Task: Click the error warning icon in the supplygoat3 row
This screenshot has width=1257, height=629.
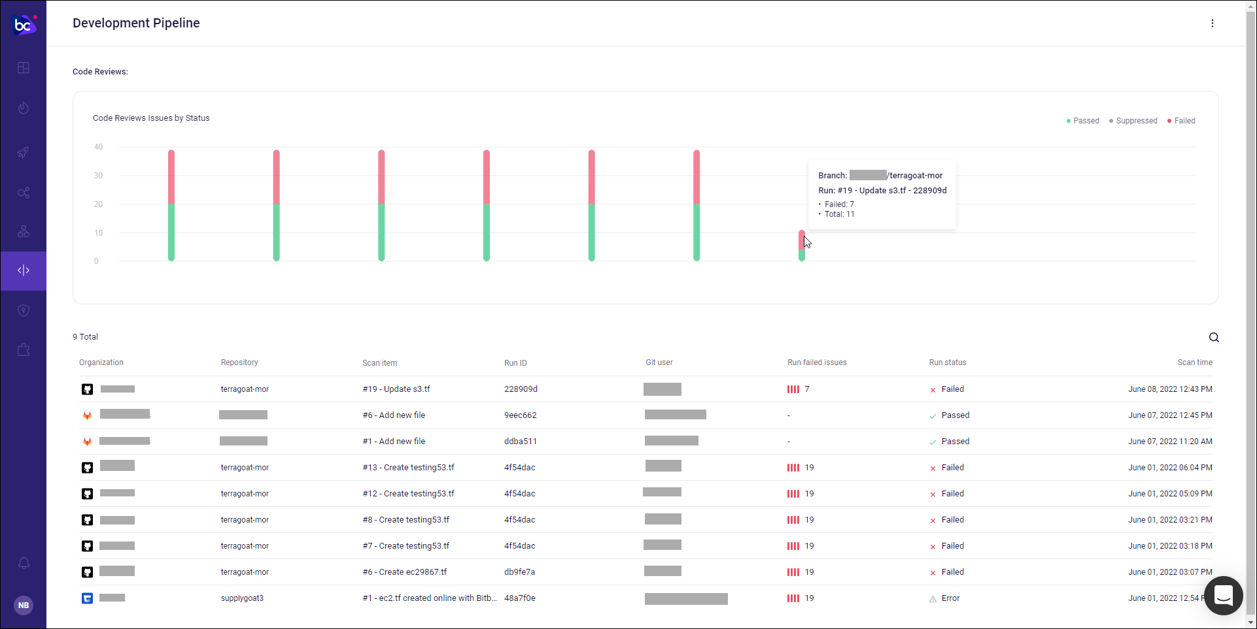Action: pyautogui.click(x=933, y=599)
